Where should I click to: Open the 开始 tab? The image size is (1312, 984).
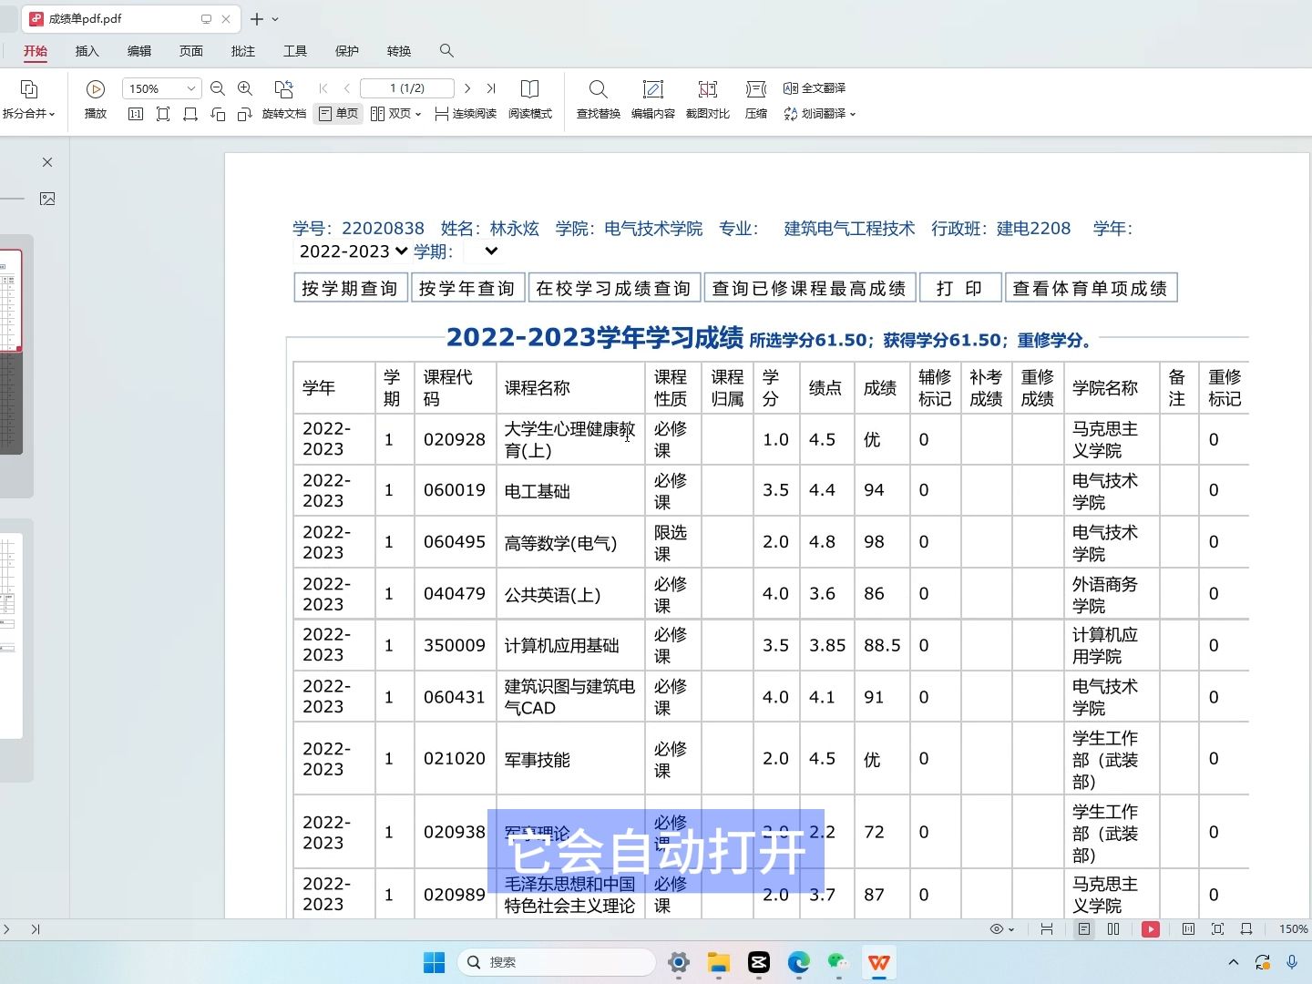36,51
